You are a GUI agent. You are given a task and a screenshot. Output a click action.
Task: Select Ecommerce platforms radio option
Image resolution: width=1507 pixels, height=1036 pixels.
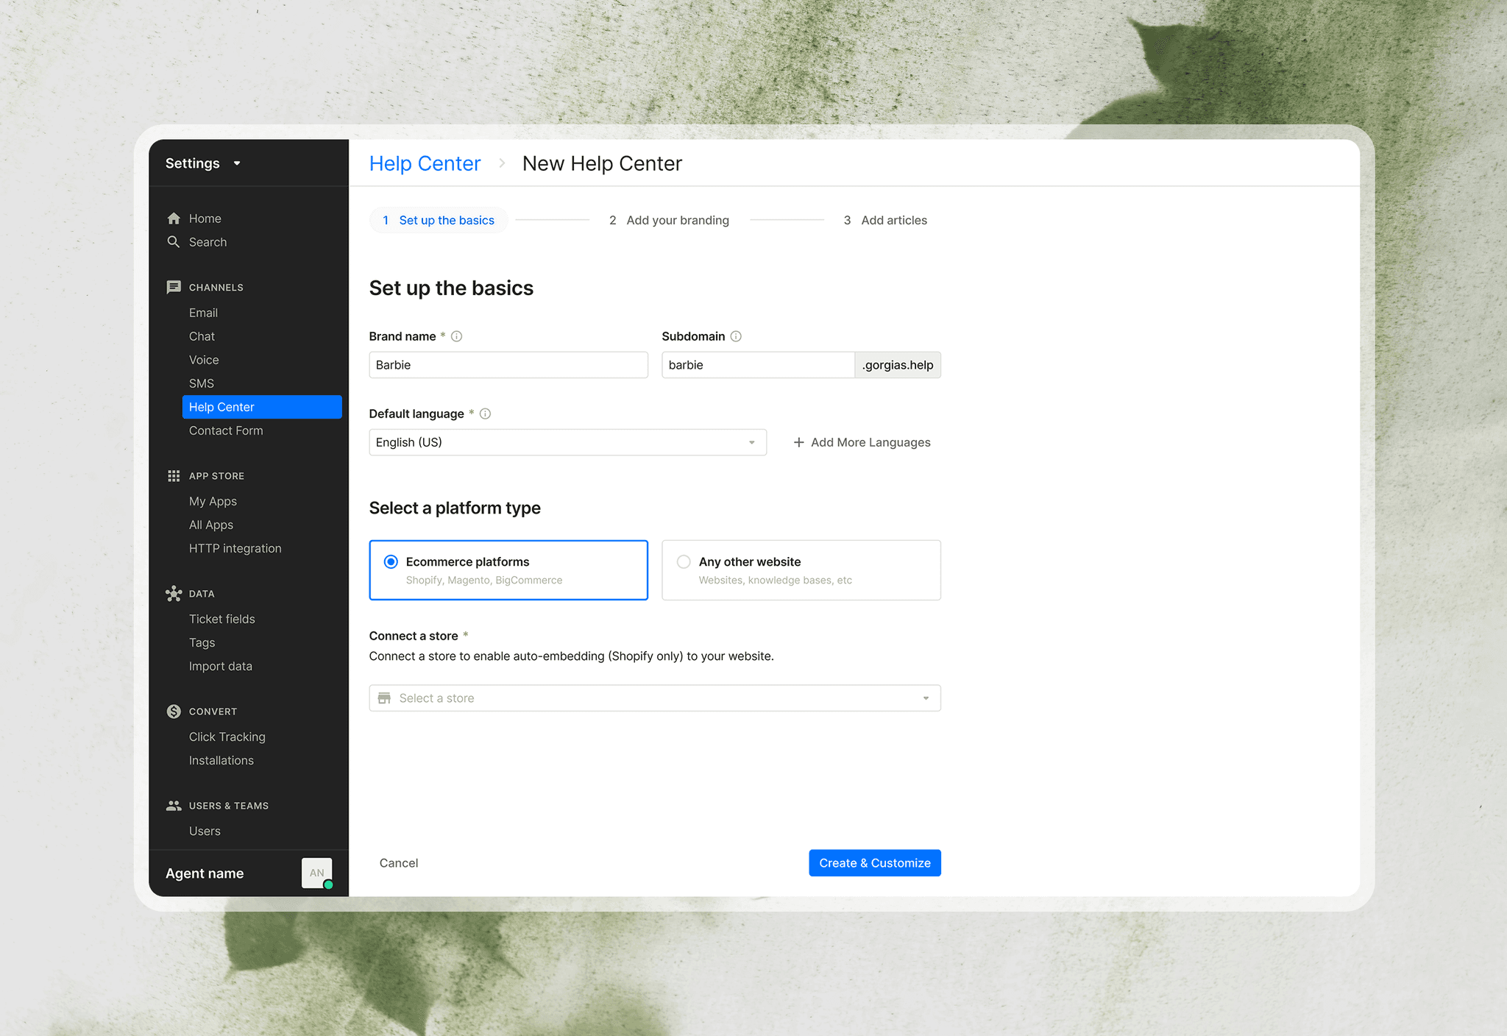391,562
